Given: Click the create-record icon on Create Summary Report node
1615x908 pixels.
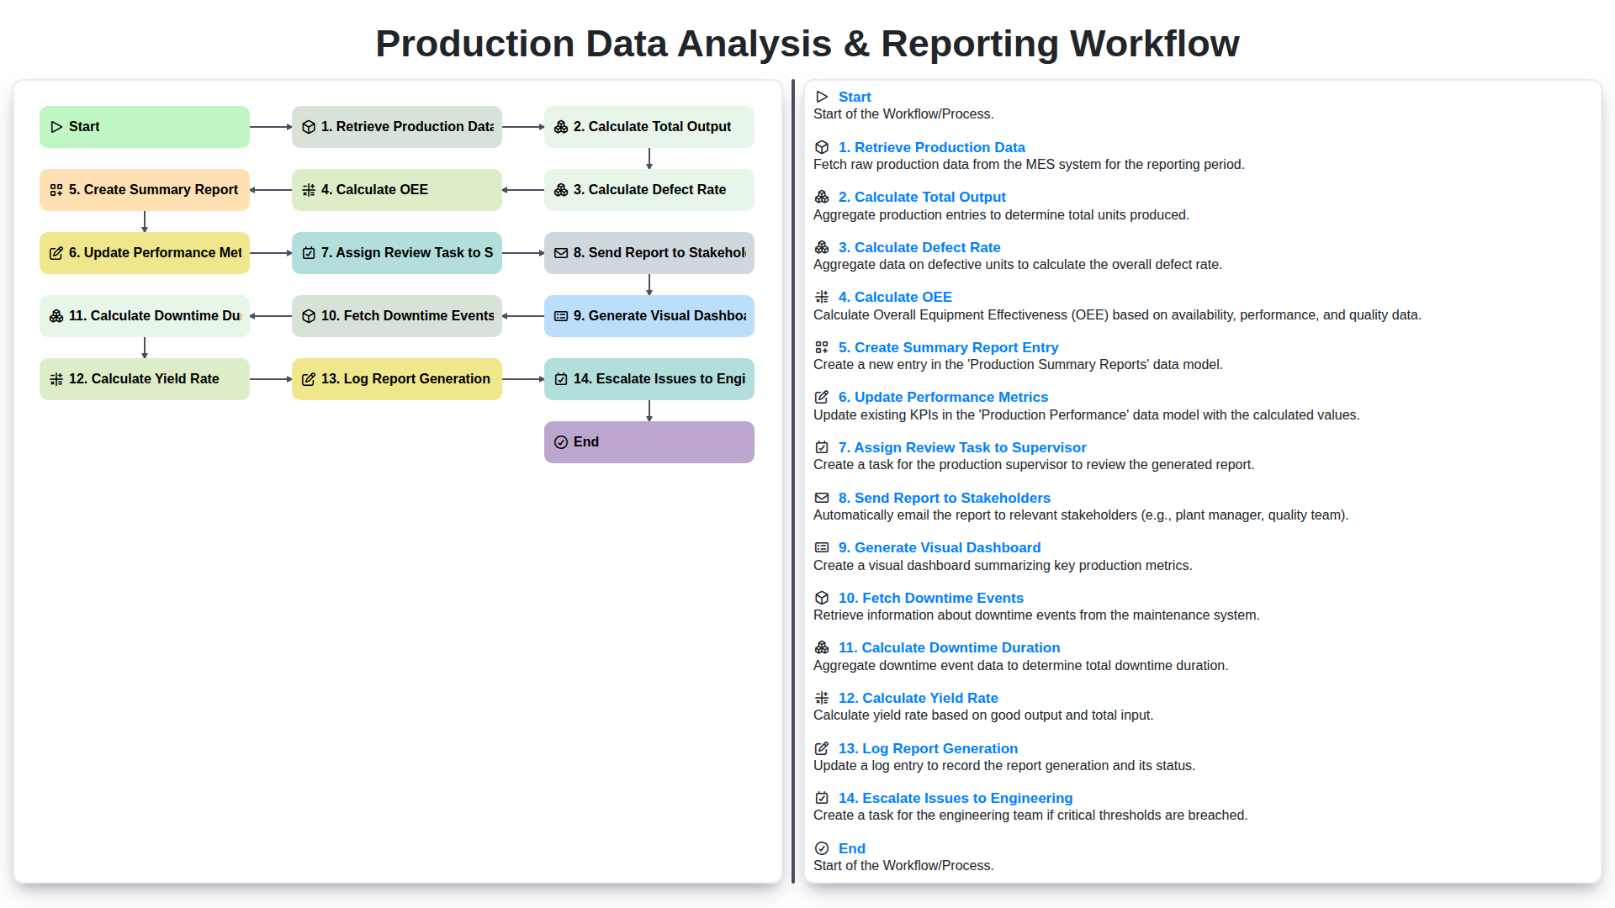Looking at the screenshot, I should pyautogui.click(x=56, y=189).
